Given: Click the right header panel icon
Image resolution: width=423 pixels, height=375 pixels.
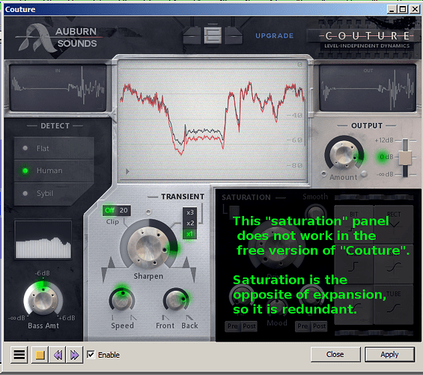Looking at the screenshot, I should [234, 35].
